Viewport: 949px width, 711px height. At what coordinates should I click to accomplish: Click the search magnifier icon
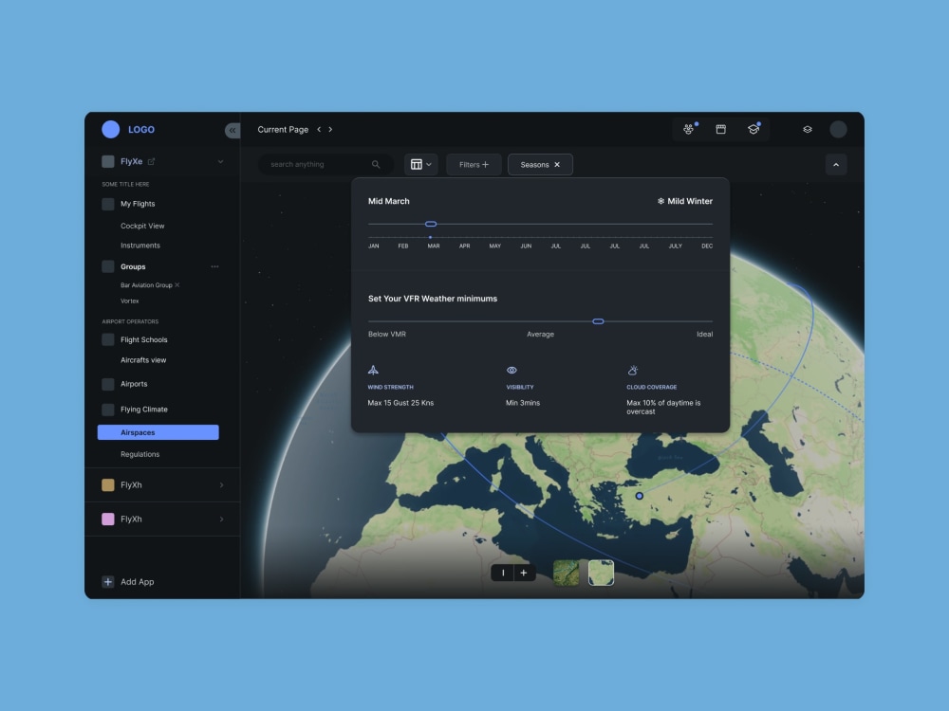tap(376, 164)
